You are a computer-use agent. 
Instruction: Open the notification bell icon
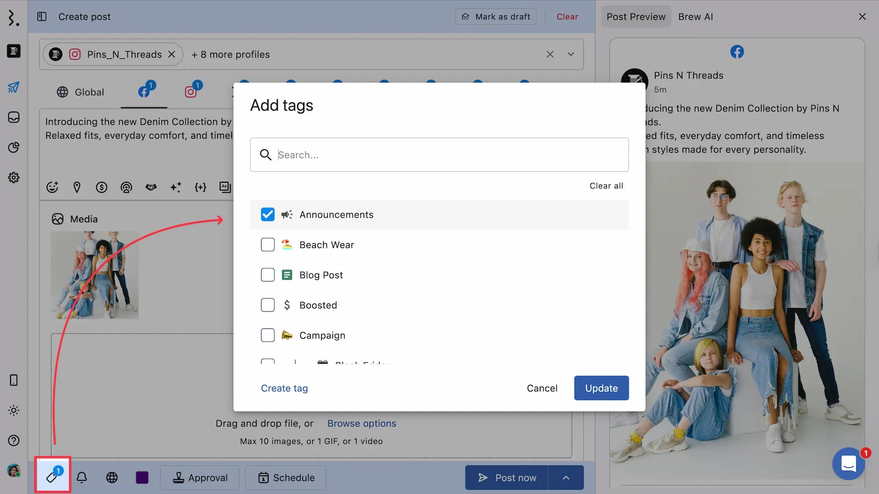[82, 477]
